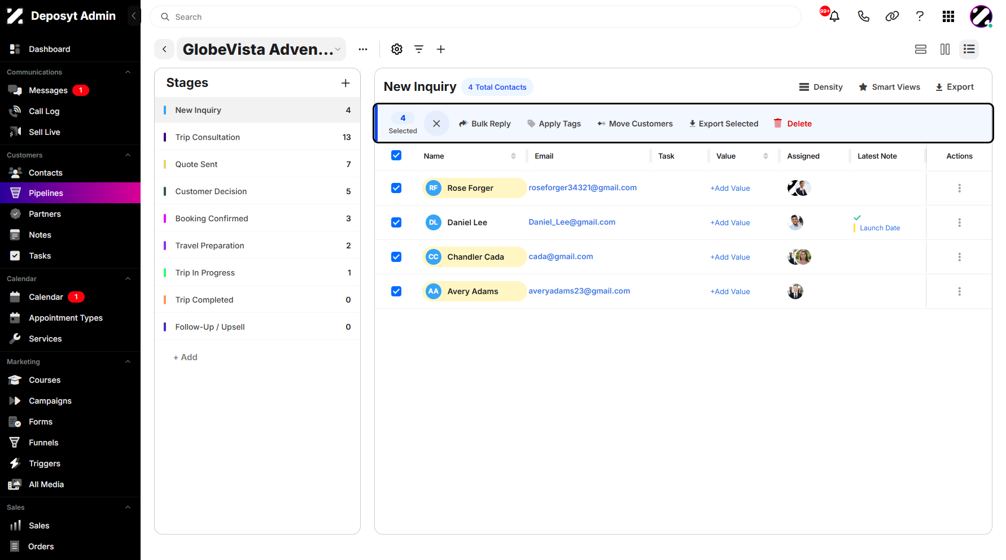Collapse the Sales sidebar section
The image size is (1006, 560).
coord(128,508)
